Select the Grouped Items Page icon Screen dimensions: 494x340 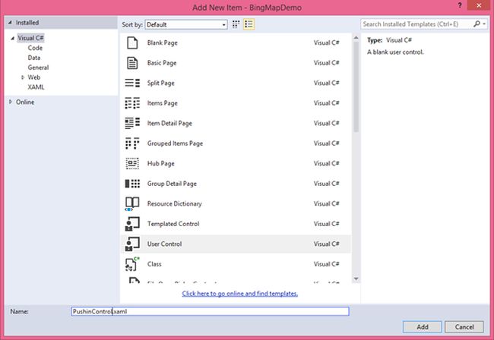[x=132, y=143]
